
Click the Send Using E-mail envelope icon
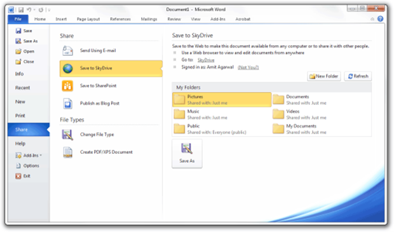[x=67, y=50]
